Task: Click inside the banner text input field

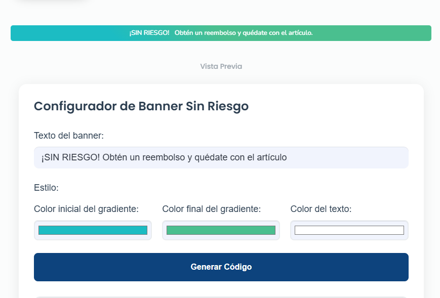Action: click(221, 157)
